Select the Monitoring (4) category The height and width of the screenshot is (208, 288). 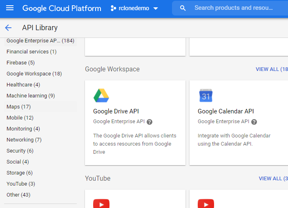23,129
